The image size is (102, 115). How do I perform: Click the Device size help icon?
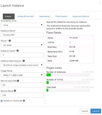[18, 81]
